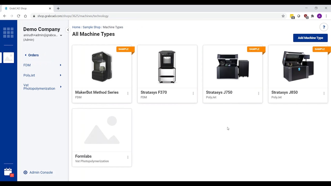Go to browser home page icon
Viewport: 331px width, 186px height.
pyautogui.click(x=25, y=16)
